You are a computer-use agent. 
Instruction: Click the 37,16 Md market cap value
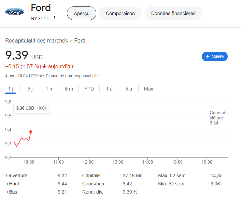(x=133, y=176)
